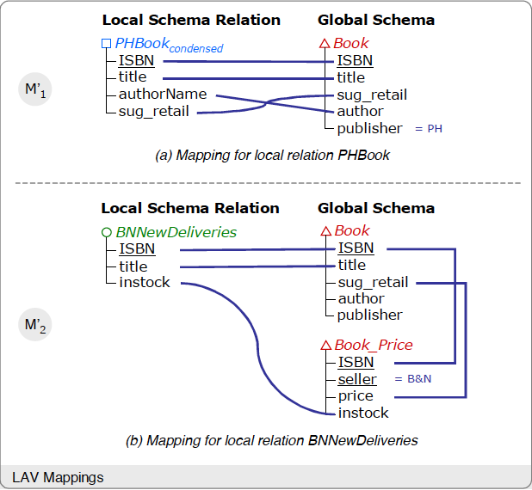The width and height of the screenshot is (532, 490).
Task: Select author under Book in mapping (b)
Action: (362, 298)
